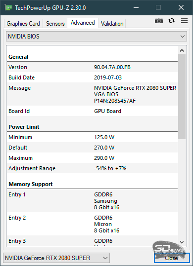193x266 pixels.
Task: Click the VGA BIOS message line
Action: pos(106,94)
